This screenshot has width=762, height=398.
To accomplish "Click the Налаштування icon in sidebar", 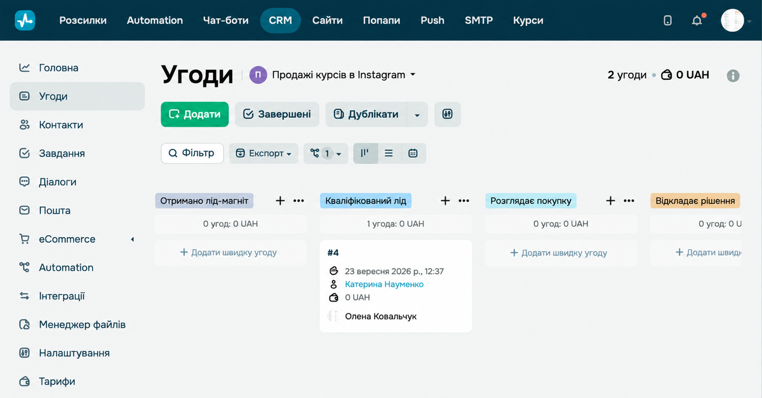I will [25, 353].
